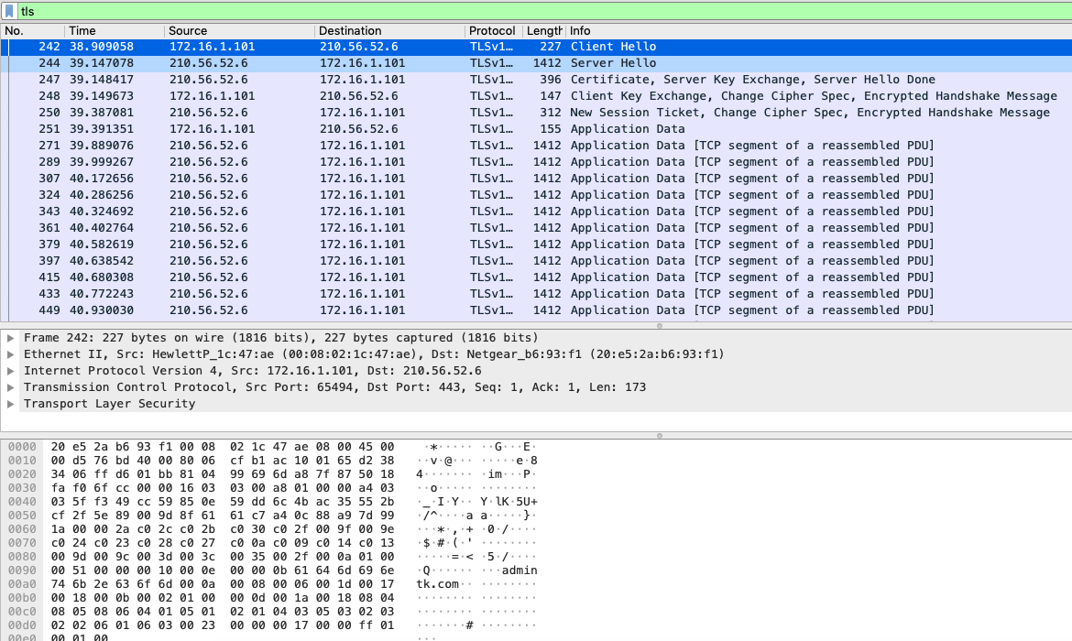The height and width of the screenshot is (641, 1072).
Task: Expand the Transmission Control Protocol row
Action: [x=10, y=386]
